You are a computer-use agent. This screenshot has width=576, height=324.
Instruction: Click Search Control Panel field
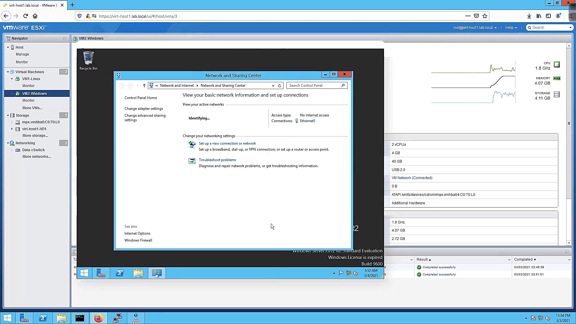(x=314, y=85)
